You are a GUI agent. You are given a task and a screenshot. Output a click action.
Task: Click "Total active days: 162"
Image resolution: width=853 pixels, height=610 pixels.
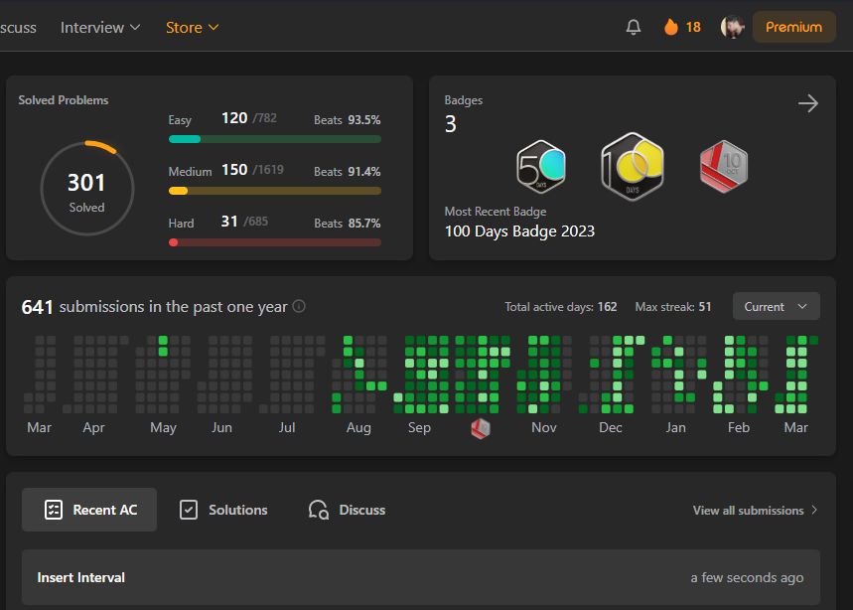[x=561, y=307]
